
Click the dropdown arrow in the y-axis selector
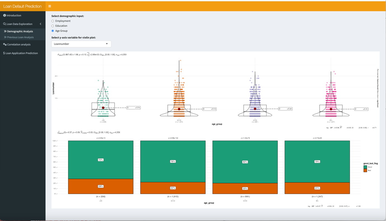click(107, 44)
